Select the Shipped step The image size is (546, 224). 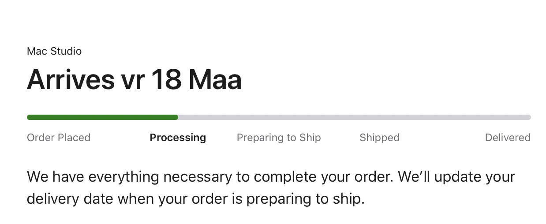(x=379, y=138)
